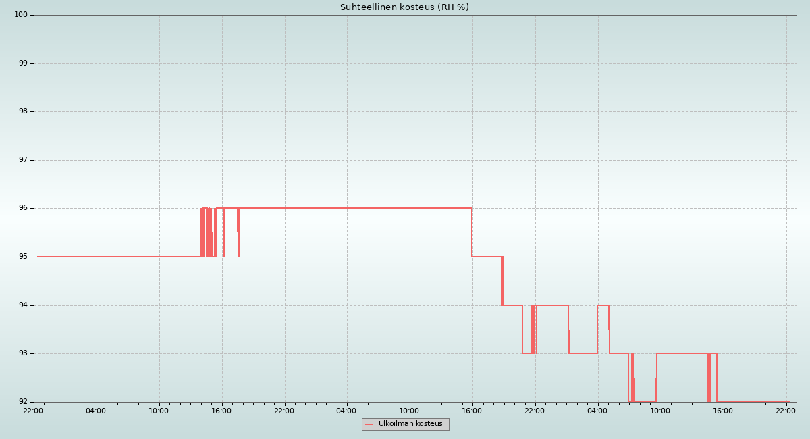This screenshot has height=439, width=810.
Task: Click the rightmost 22:00 x-axis label
Action: [786, 411]
